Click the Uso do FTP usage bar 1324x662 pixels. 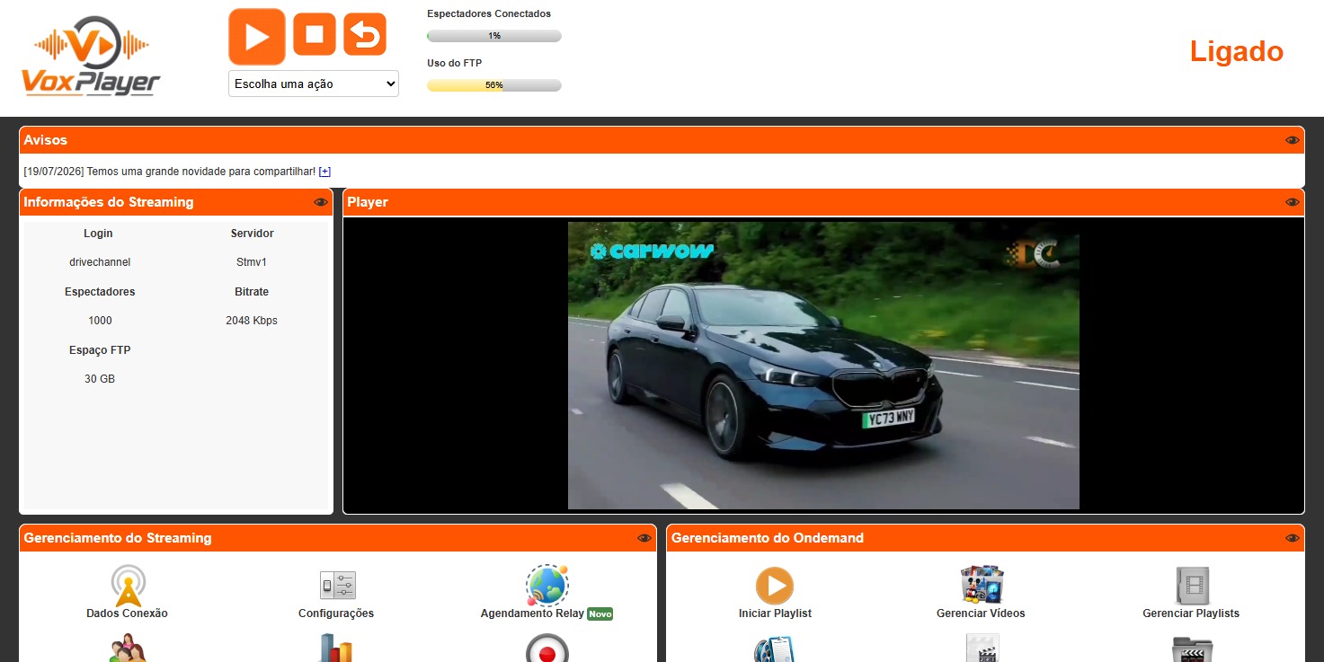coord(494,85)
